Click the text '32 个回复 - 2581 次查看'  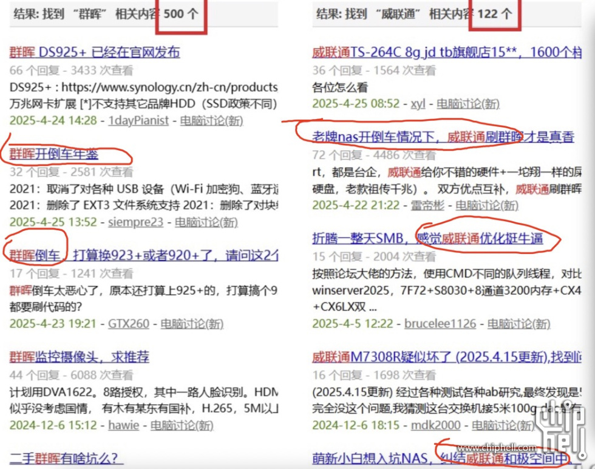coord(72,172)
